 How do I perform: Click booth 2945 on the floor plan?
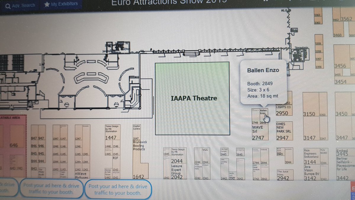(x=280, y=152)
